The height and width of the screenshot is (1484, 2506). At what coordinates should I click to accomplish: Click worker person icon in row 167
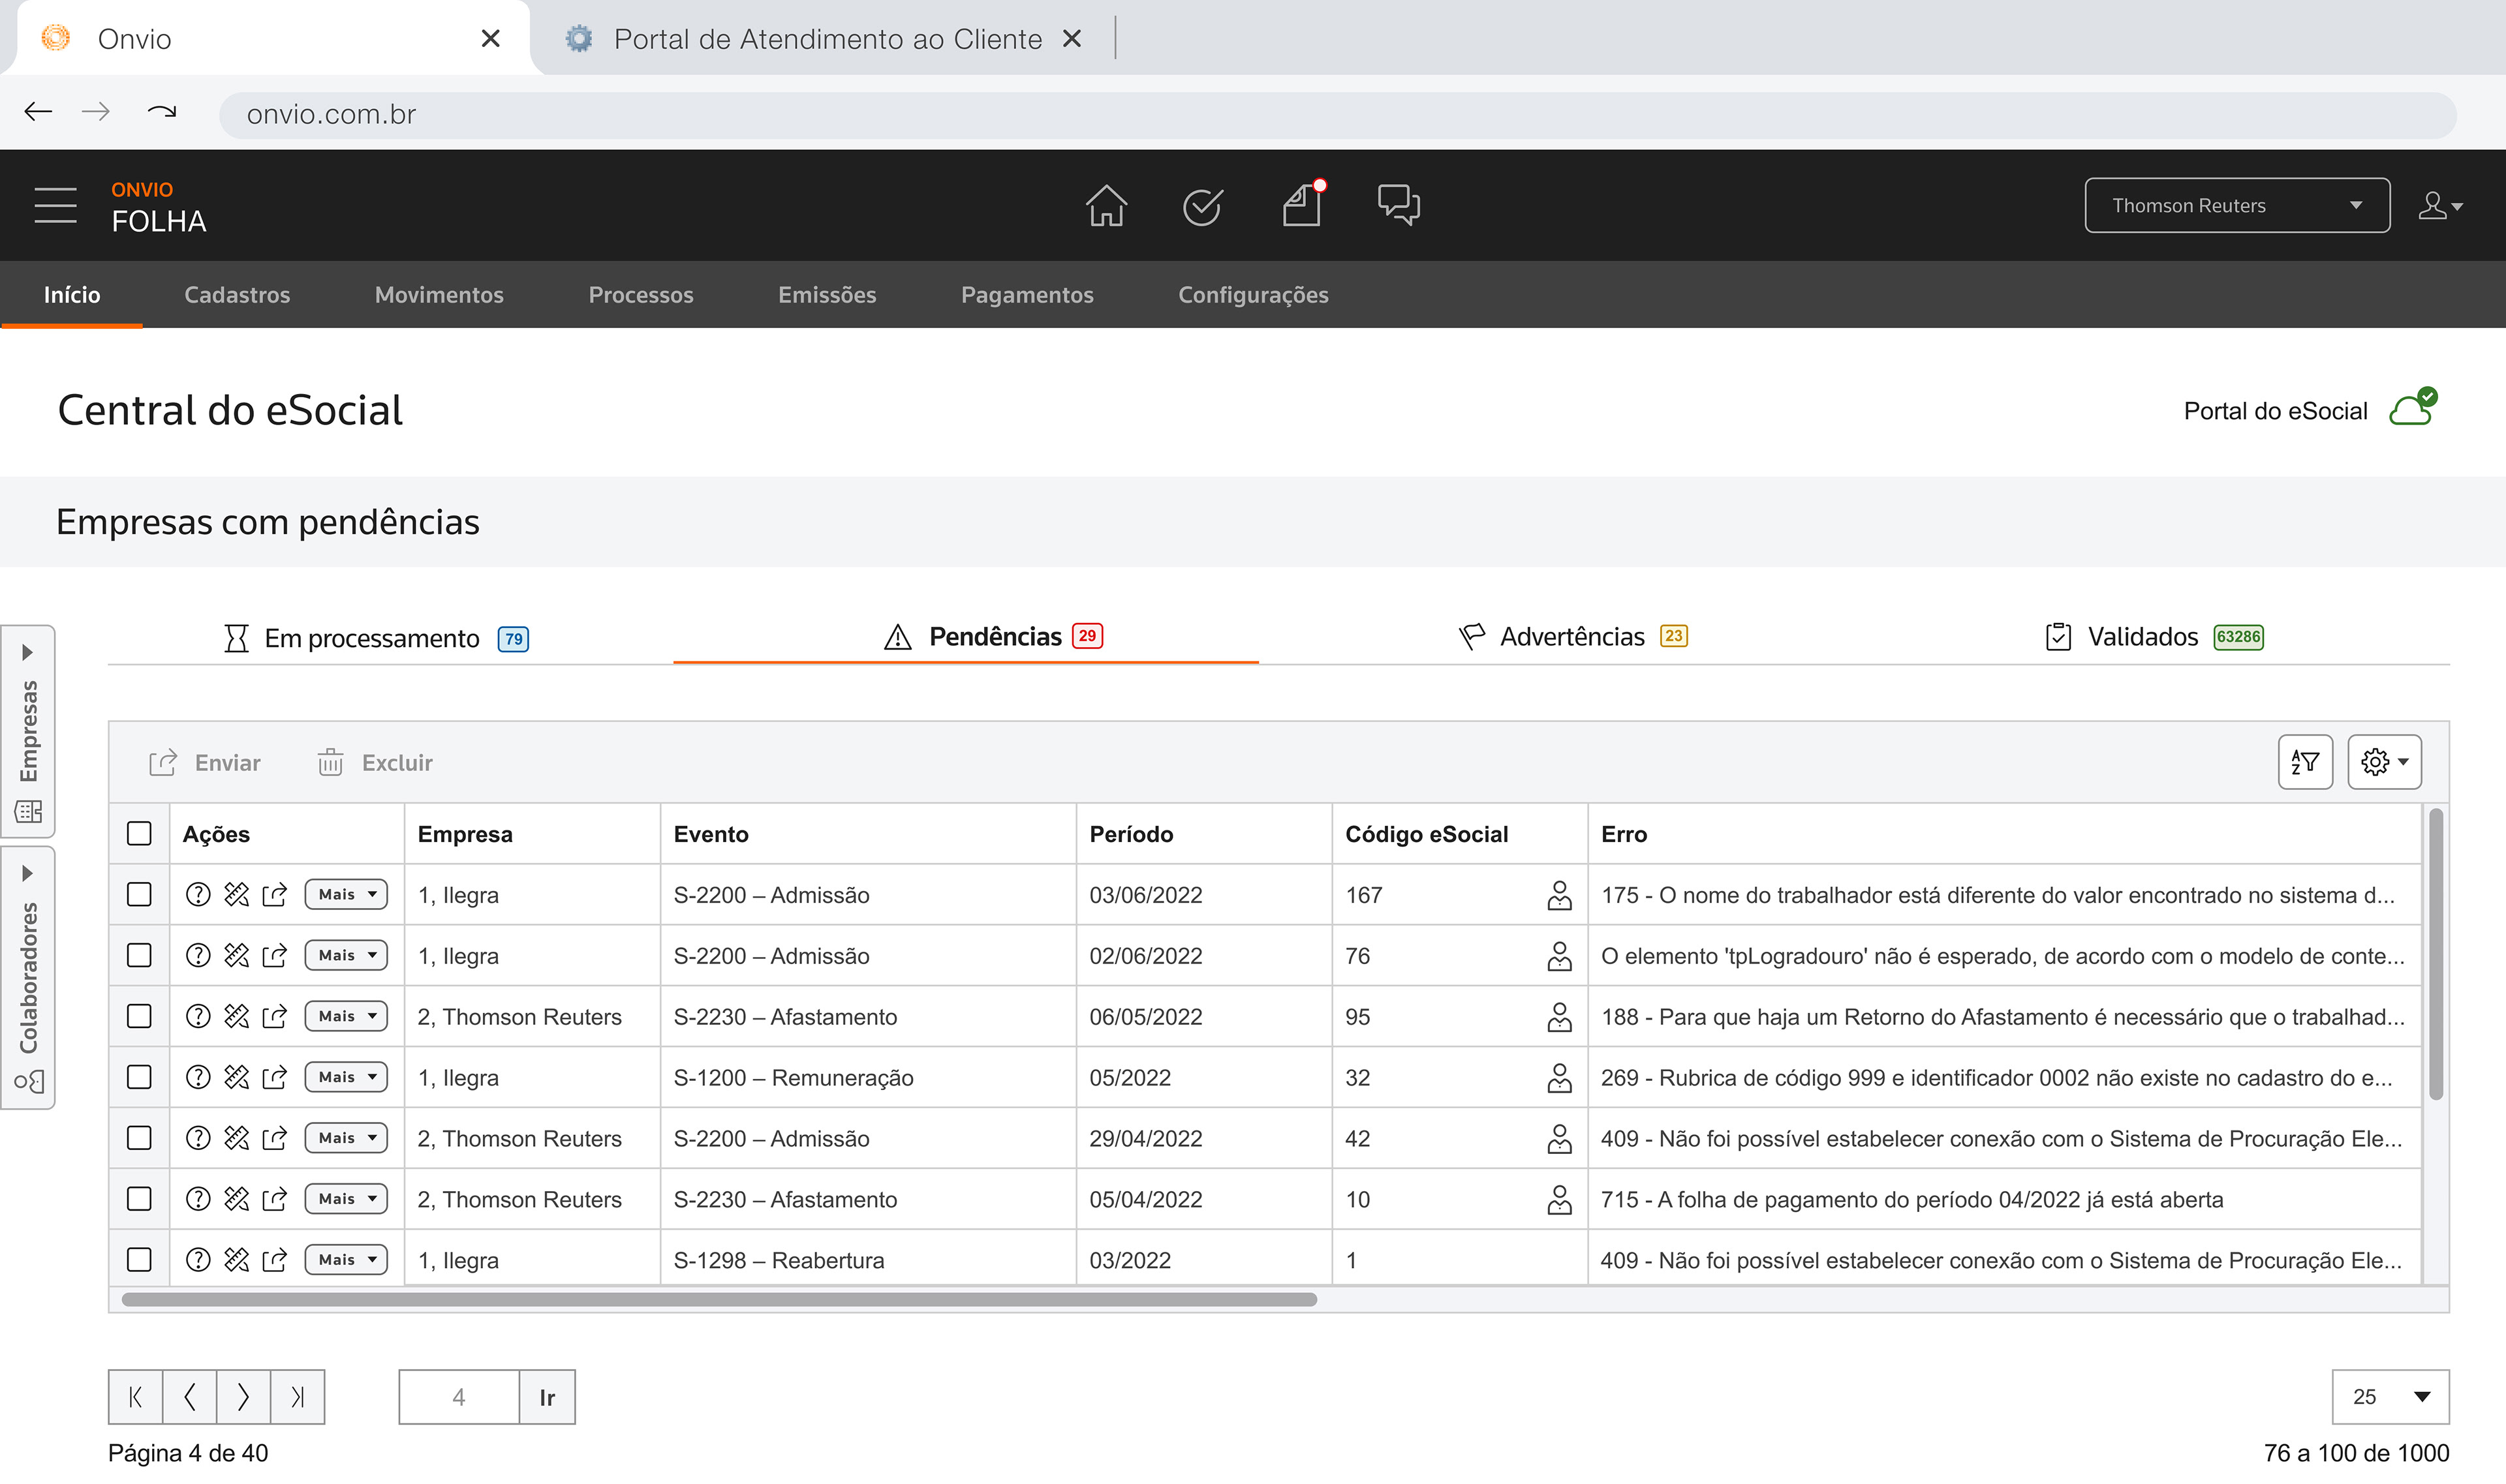coord(1558,895)
